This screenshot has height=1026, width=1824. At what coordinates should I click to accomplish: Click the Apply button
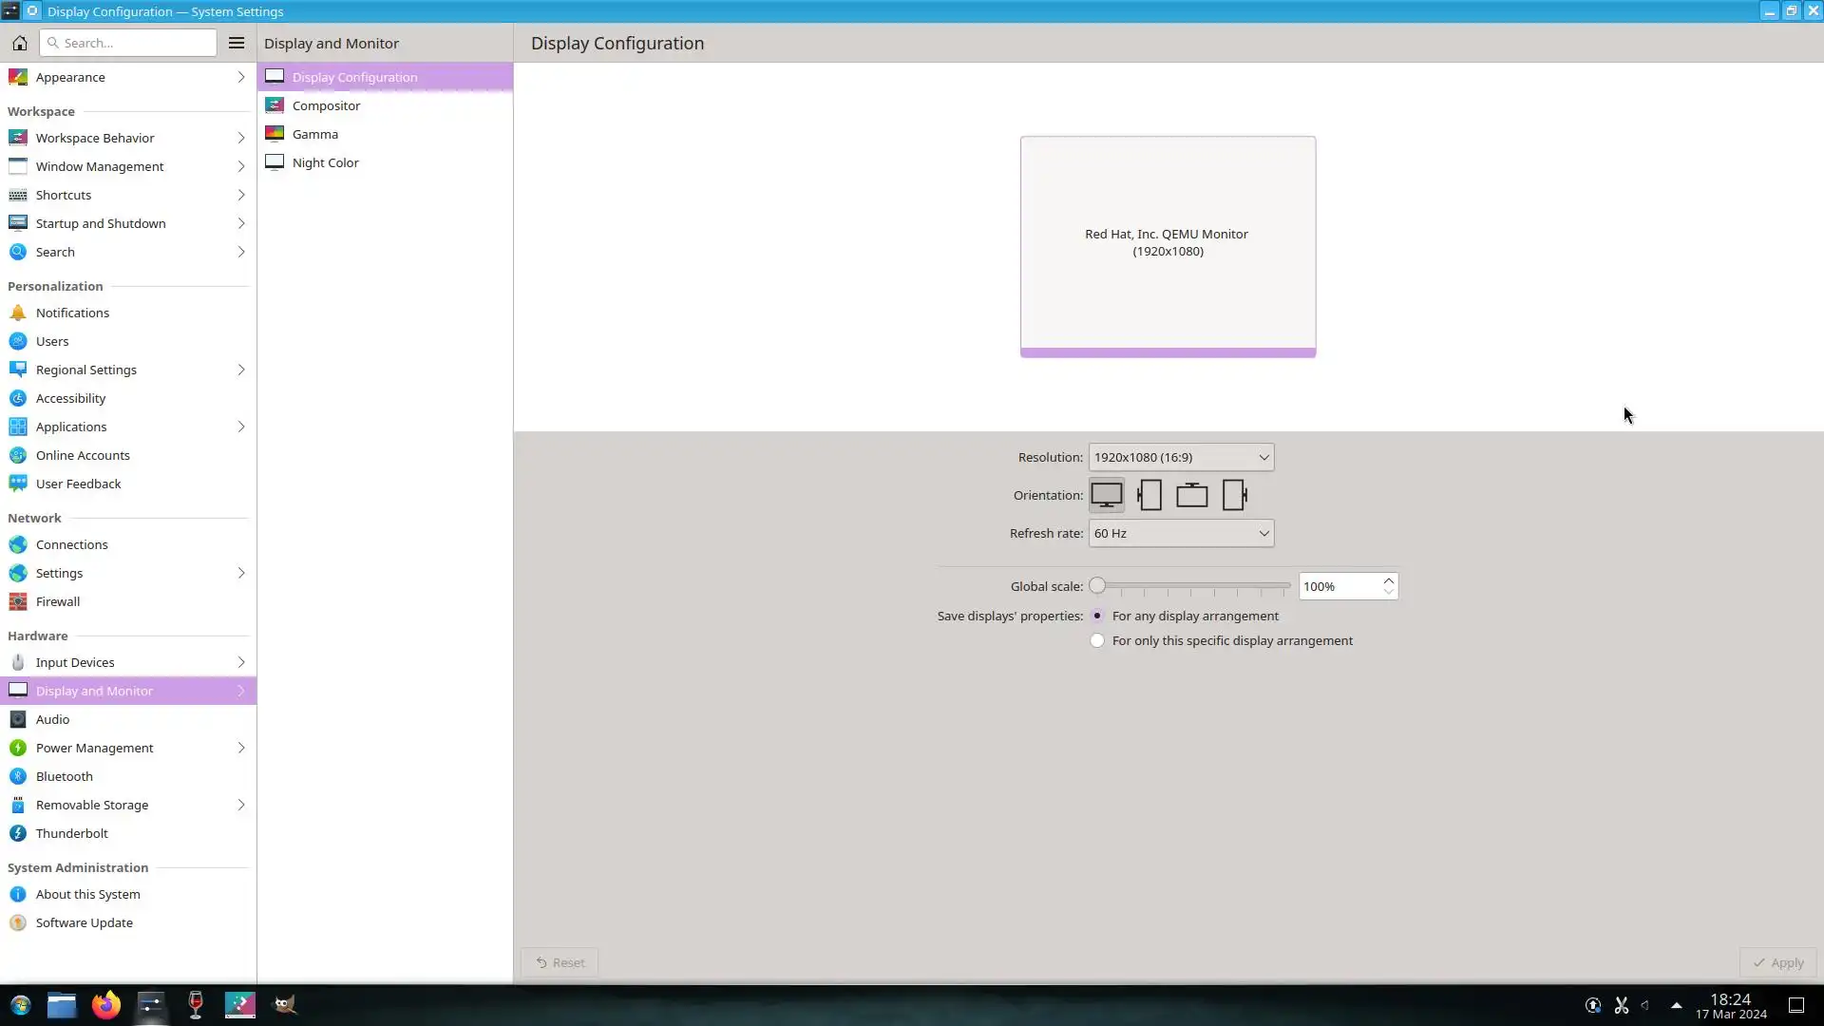point(1777,962)
